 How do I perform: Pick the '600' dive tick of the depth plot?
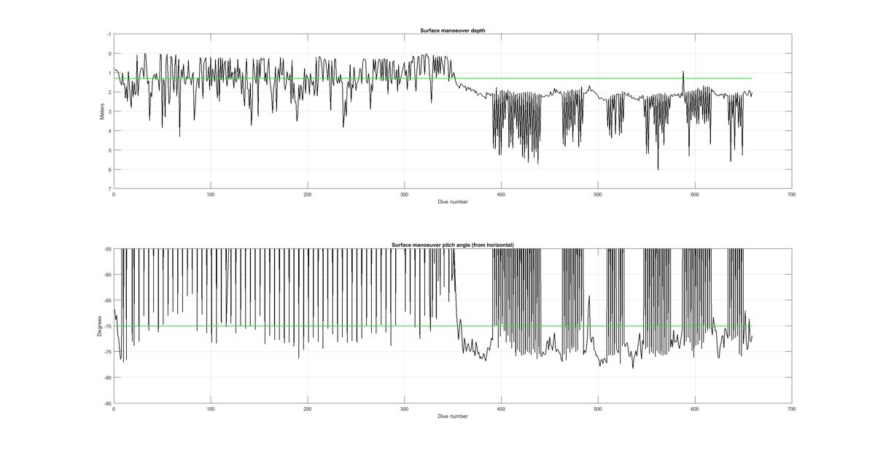pos(695,194)
